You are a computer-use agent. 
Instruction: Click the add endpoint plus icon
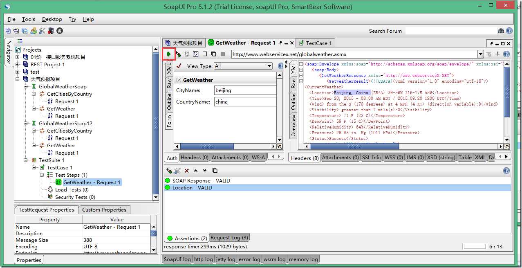(x=497, y=54)
